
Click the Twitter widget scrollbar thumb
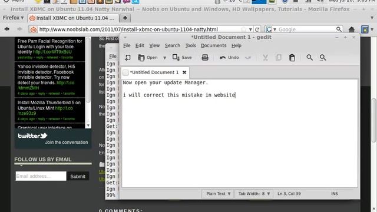[x=88, y=69]
